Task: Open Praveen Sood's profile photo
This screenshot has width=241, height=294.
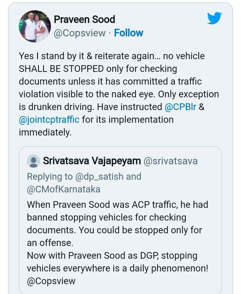Action: [x=35, y=26]
